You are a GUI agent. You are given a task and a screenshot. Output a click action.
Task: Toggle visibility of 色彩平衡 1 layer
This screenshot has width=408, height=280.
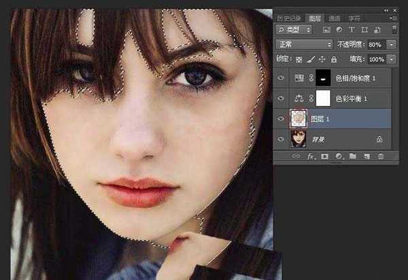(280, 99)
